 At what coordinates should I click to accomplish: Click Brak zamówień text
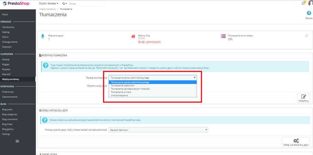[149, 42]
